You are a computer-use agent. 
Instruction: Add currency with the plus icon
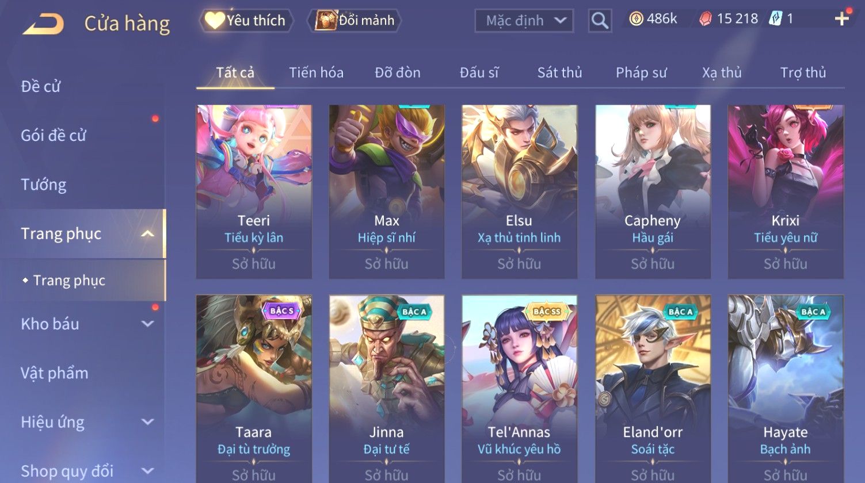(x=842, y=19)
